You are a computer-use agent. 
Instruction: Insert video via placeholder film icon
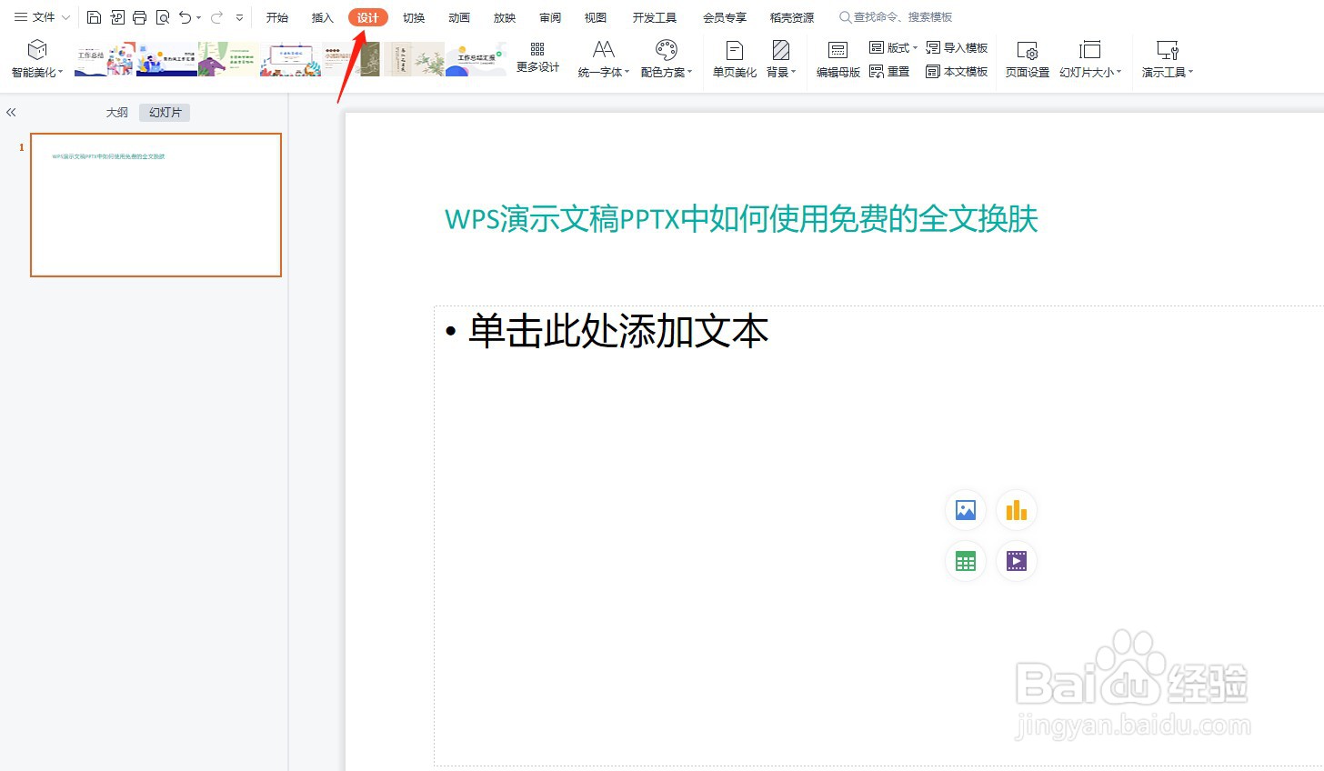[x=1017, y=561]
